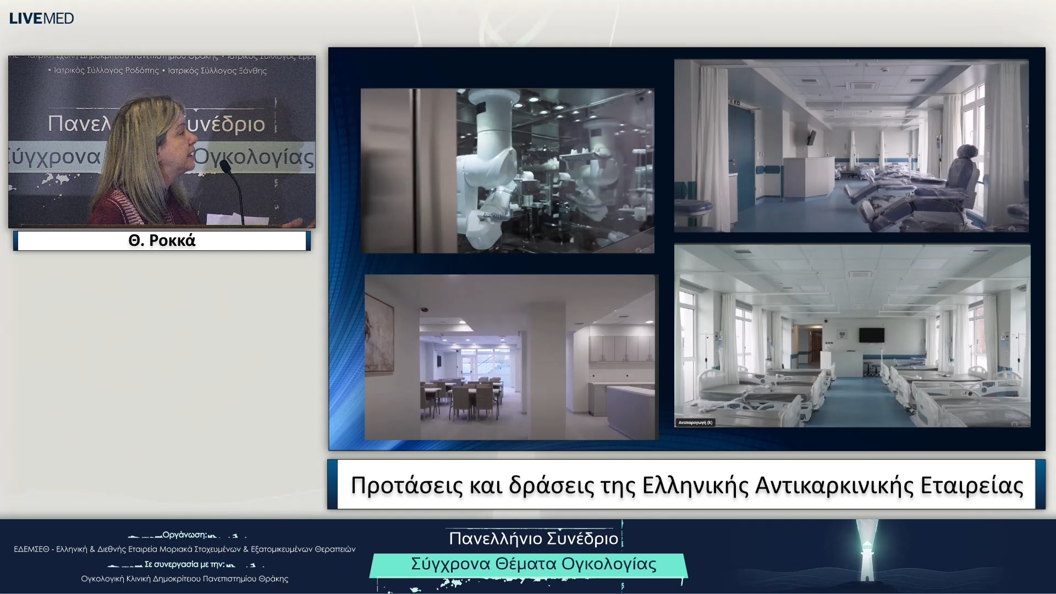The width and height of the screenshot is (1056, 594).
Task: Select the chemotherapy chairs room video panel
Action: pos(852,145)
